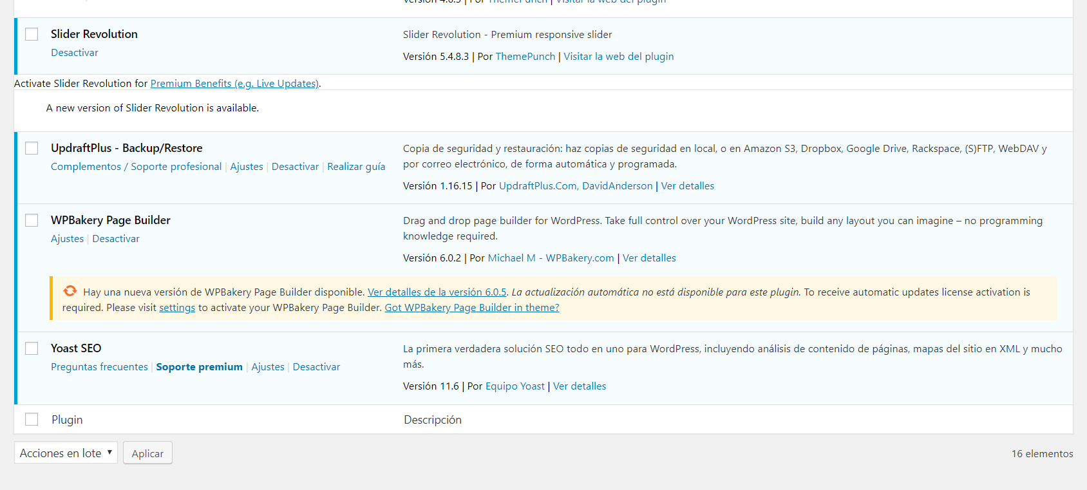Image resolution: width=1087 pixels, height=490 pixels.
Task: Click Got WPBakery Page Builder in theme link
Action: [x=471, y=308]
